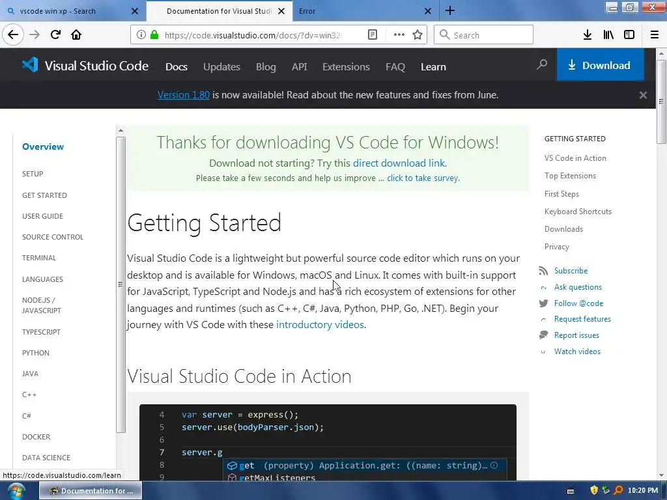Click the Report issues speech bubble icon
Screen dimensions: 667x500
[x=543, y=335]
